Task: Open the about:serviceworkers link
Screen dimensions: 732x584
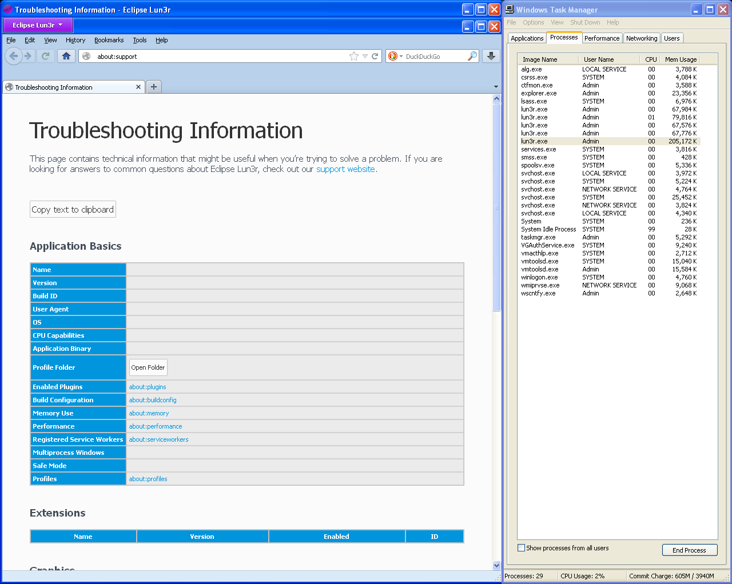Action: pyautogui.click(x=158, y=439)
